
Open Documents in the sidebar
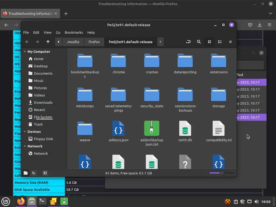[x=40, y=73]
